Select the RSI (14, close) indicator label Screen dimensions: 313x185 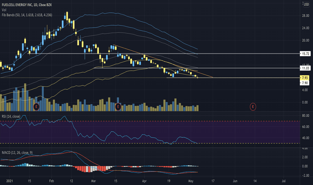(11, 116)
